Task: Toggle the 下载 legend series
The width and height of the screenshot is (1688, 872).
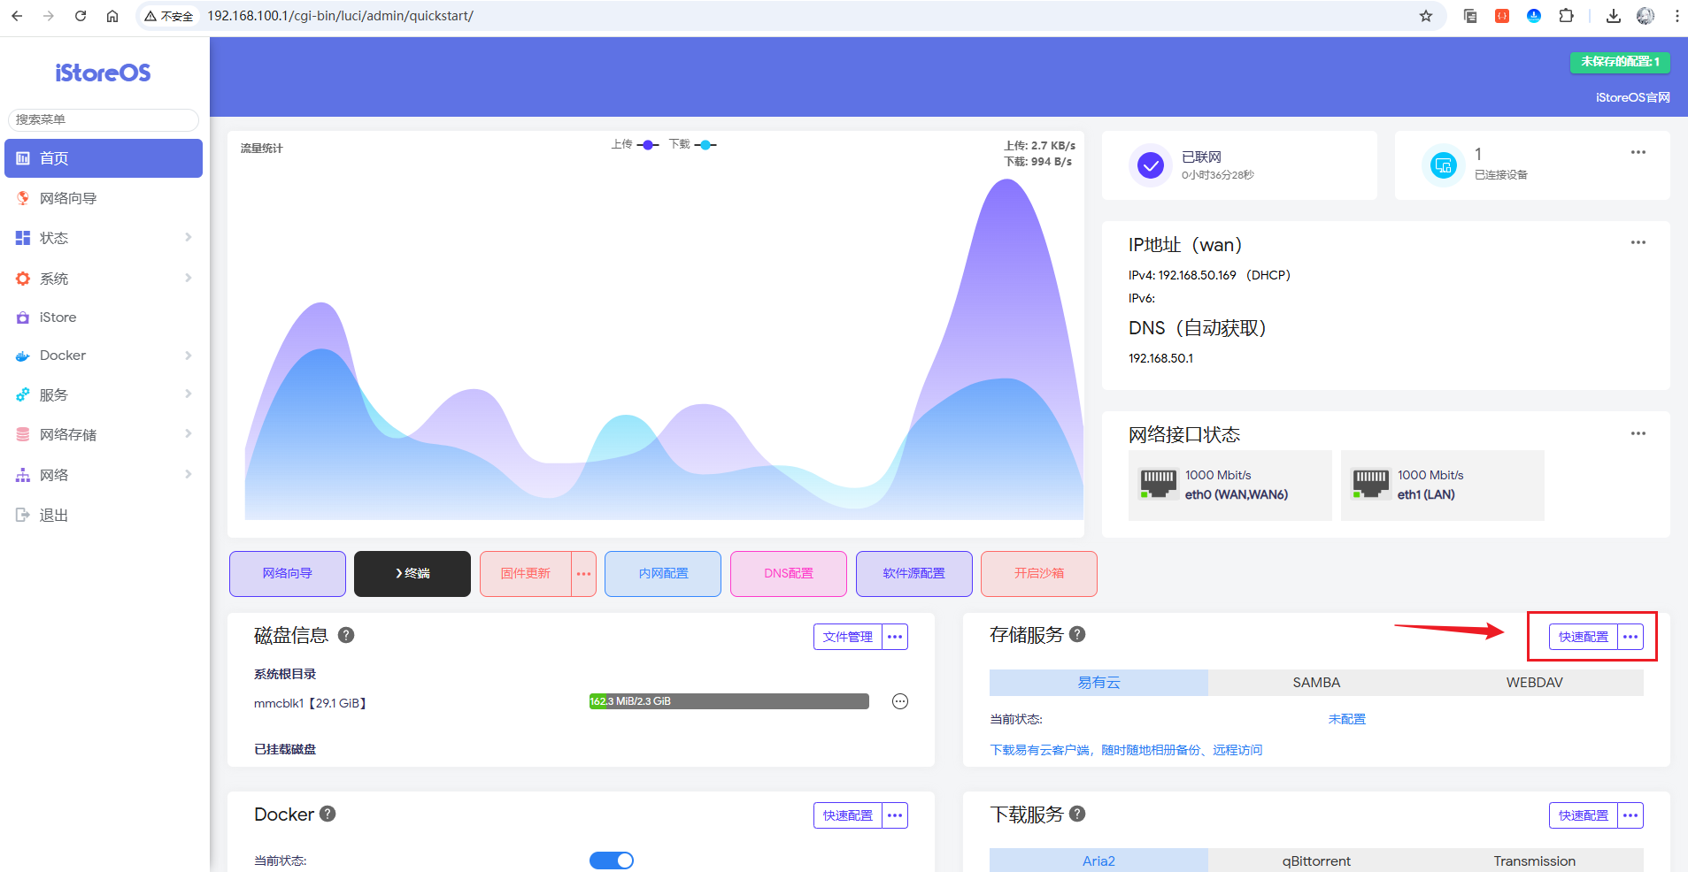Action: pyautogui.click(x=693, y=144)
